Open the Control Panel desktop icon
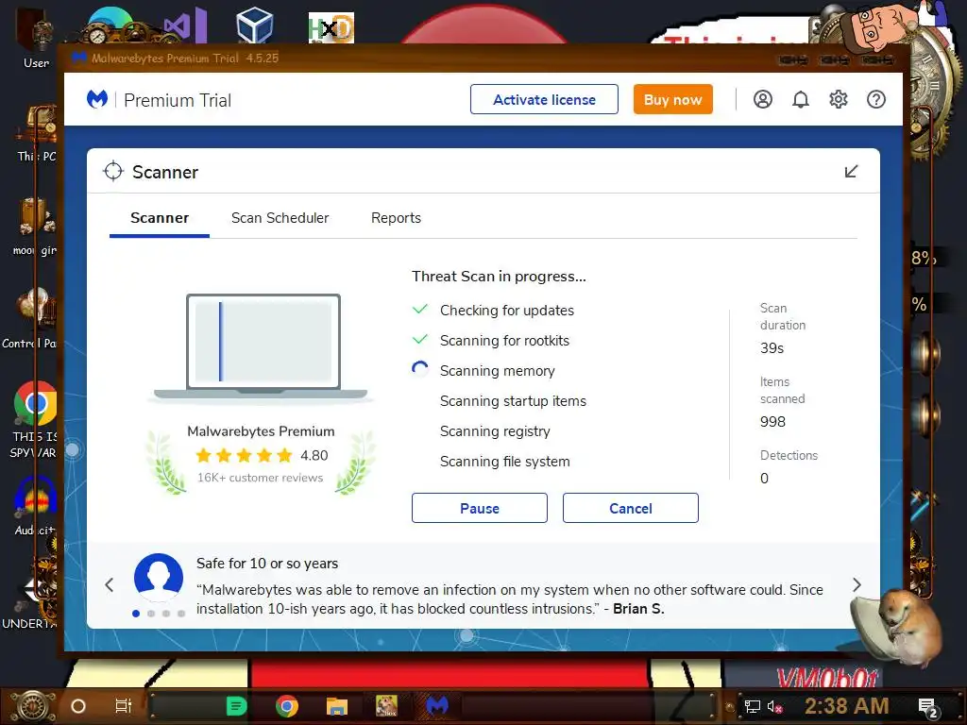Screen dimensions: 967x725 pos(29,319)
